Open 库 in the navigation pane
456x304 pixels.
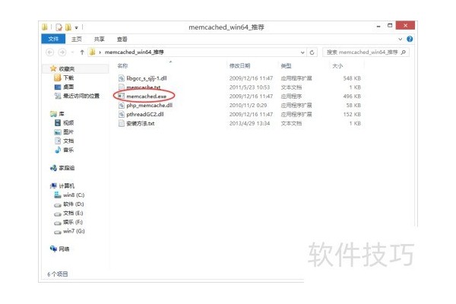tap(61, 114)
